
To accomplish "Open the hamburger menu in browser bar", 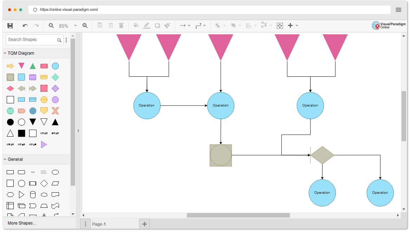I will (x=398, y=10).
